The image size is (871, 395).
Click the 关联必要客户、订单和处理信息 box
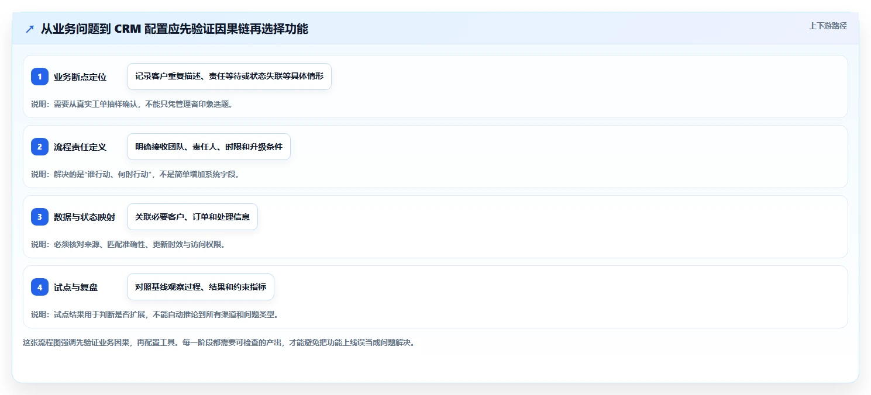point(192,217)
